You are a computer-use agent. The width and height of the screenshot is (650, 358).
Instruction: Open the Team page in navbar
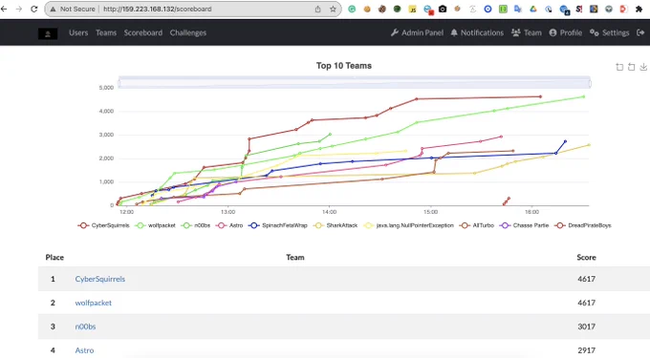(x=527, y=32)
